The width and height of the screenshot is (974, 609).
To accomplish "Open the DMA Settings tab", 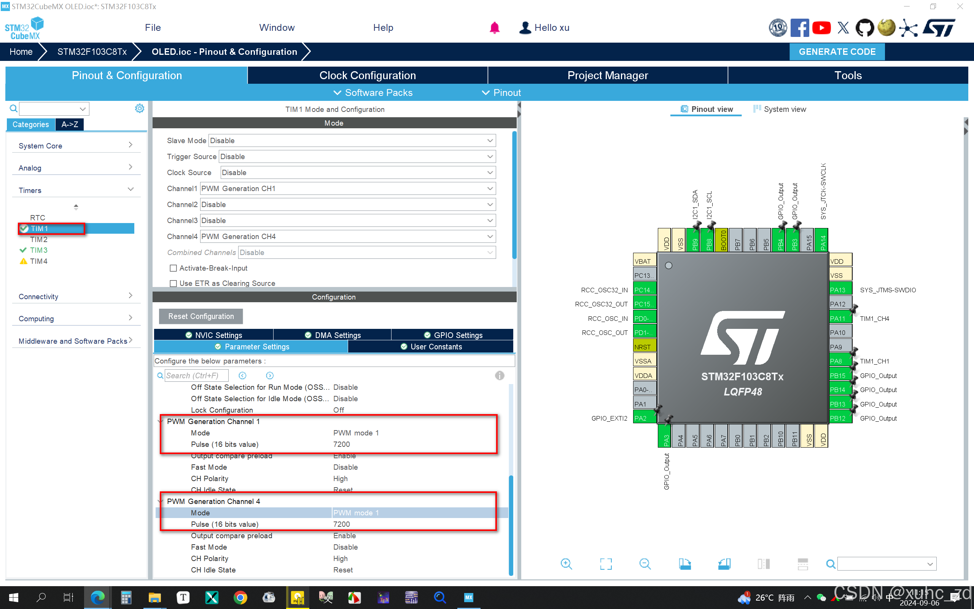I will click(333, 335).
